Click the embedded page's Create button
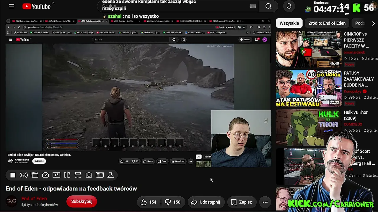This screenshot has height=212, width=378. click(245, 39)
